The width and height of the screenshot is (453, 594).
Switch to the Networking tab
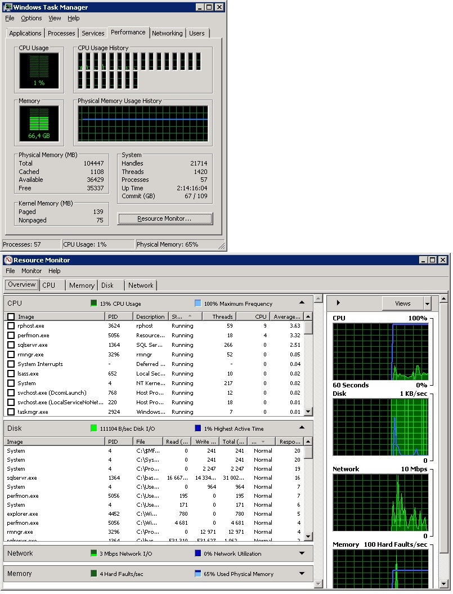pyautogui.click(x=167, y=33)
